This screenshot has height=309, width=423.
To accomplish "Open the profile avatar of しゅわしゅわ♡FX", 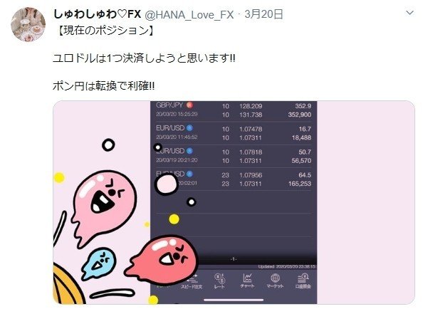I will coord(28,24).
